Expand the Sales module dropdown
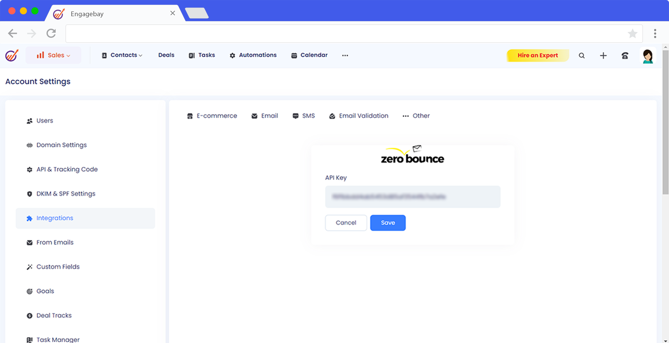Image resolution: width=669 pixels, height=343 pixels. [x=53, y=55]
